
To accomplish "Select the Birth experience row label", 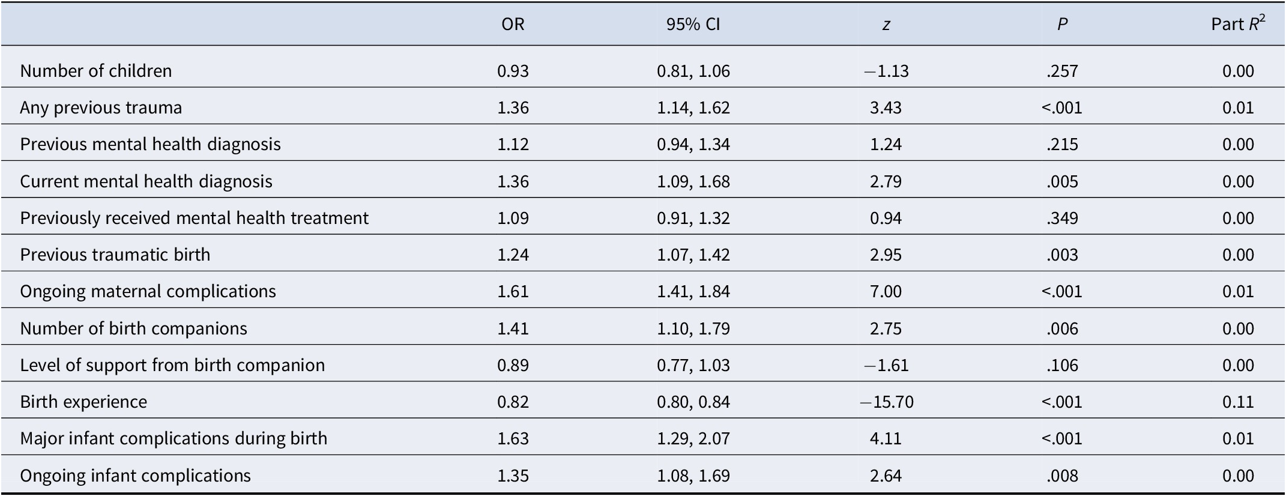I will coord(83,402).
